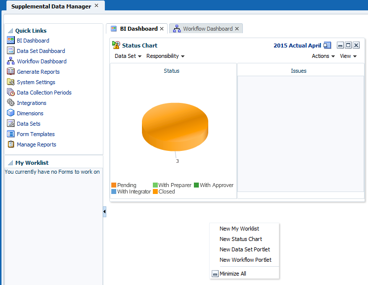Screen dimensions: 368x285
Task: Click the Dimensions cube icon
Action: coord(10,113)
